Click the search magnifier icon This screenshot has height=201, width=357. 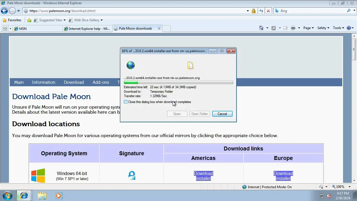(349, 11)
